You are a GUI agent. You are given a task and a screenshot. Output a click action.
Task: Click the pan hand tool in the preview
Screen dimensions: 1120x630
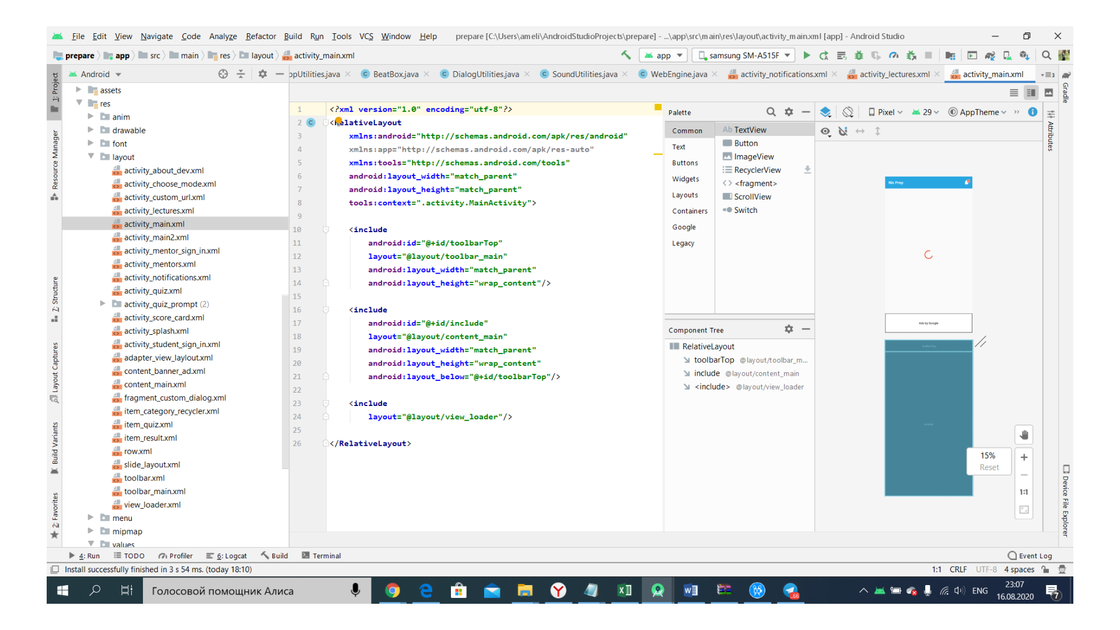(1024, 435)
